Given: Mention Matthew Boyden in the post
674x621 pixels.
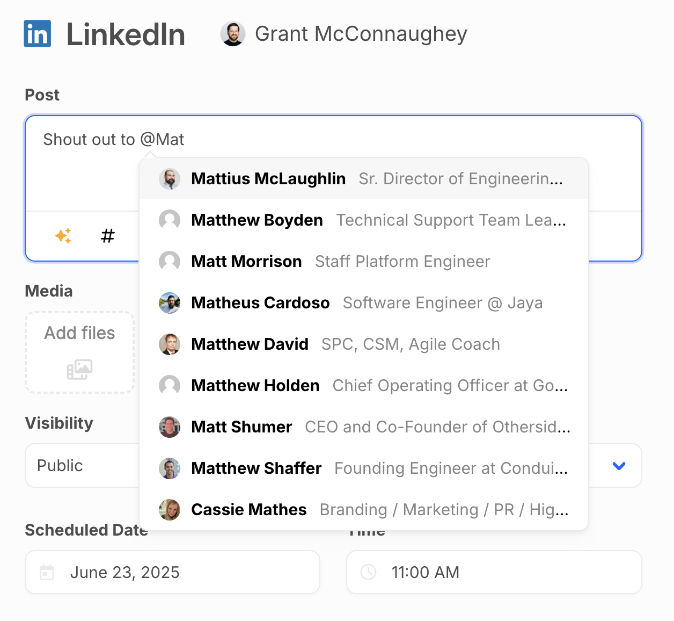Looking at the screenshot, I should point(364,220).
